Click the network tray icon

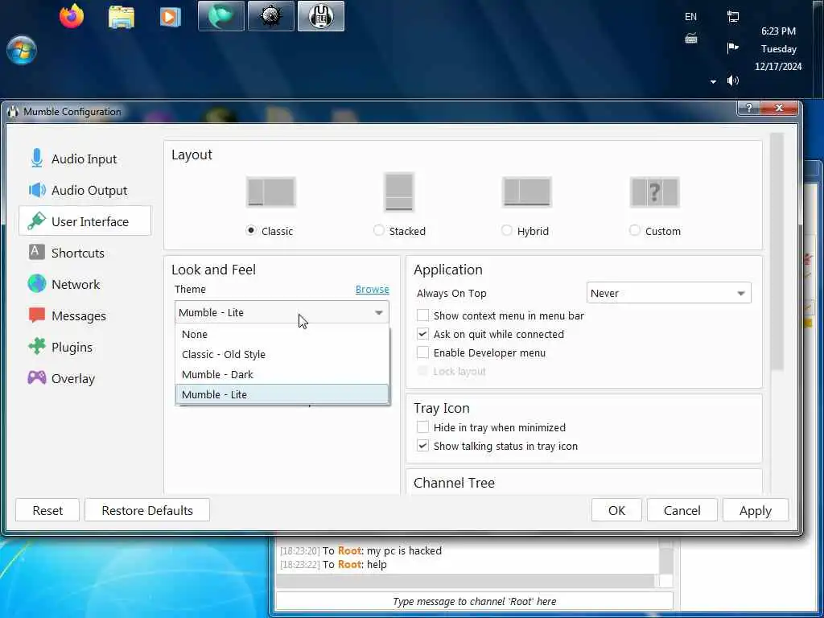(732, 16)
